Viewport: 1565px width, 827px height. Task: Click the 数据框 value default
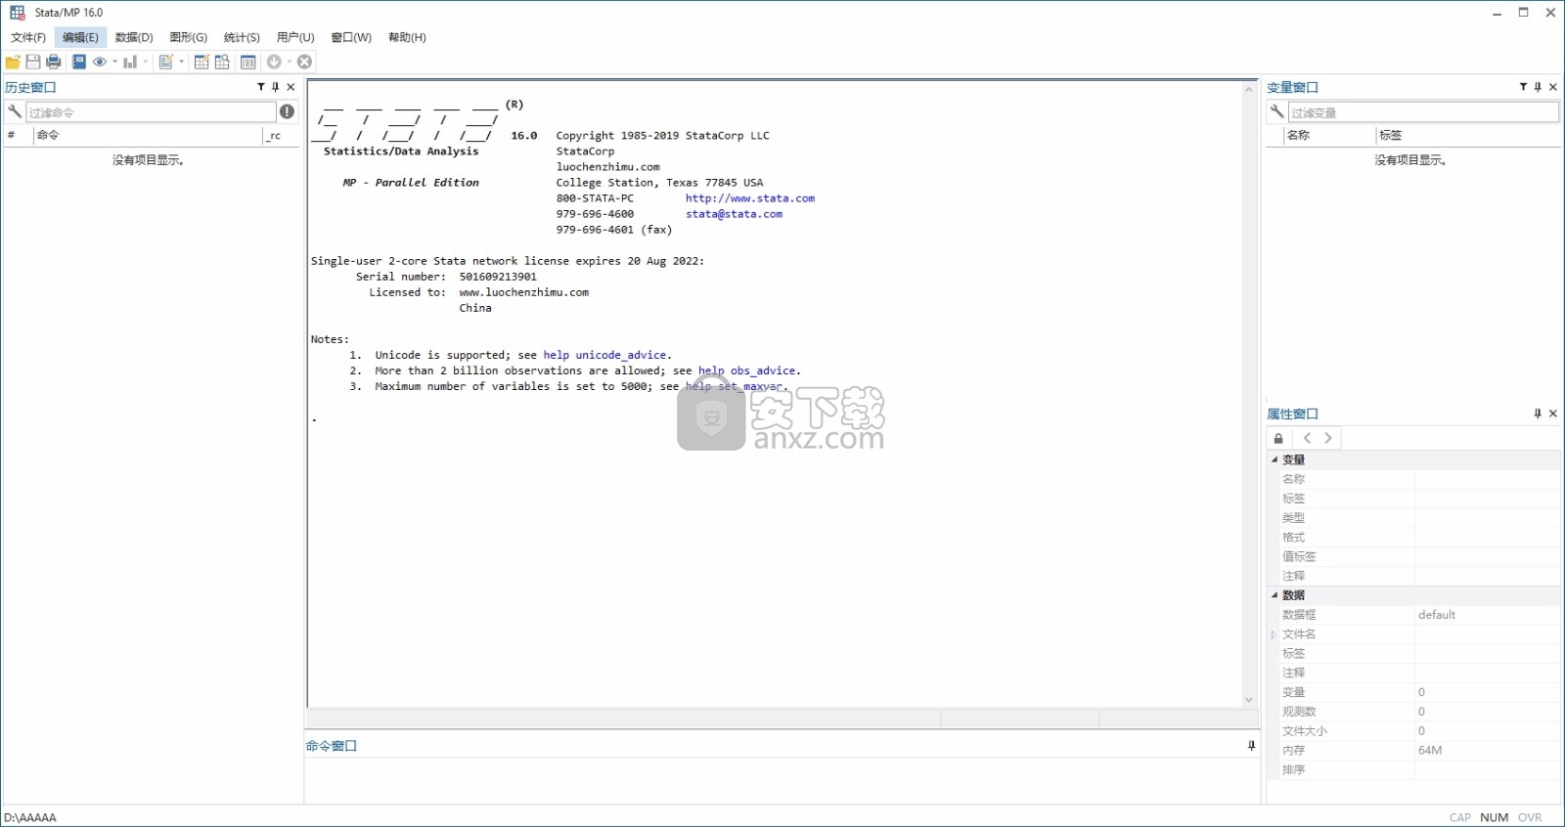point(1437,615)
